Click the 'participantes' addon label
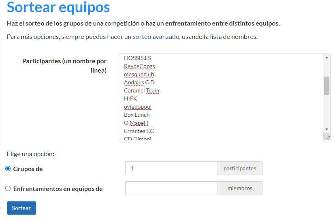The image size is (335, 221). (x=240, y=168)
